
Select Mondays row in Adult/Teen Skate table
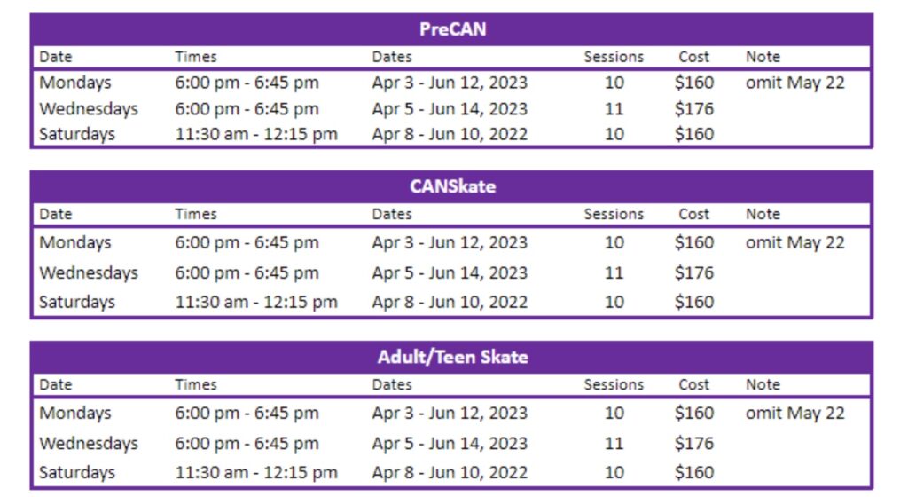[x=452, y=413]
